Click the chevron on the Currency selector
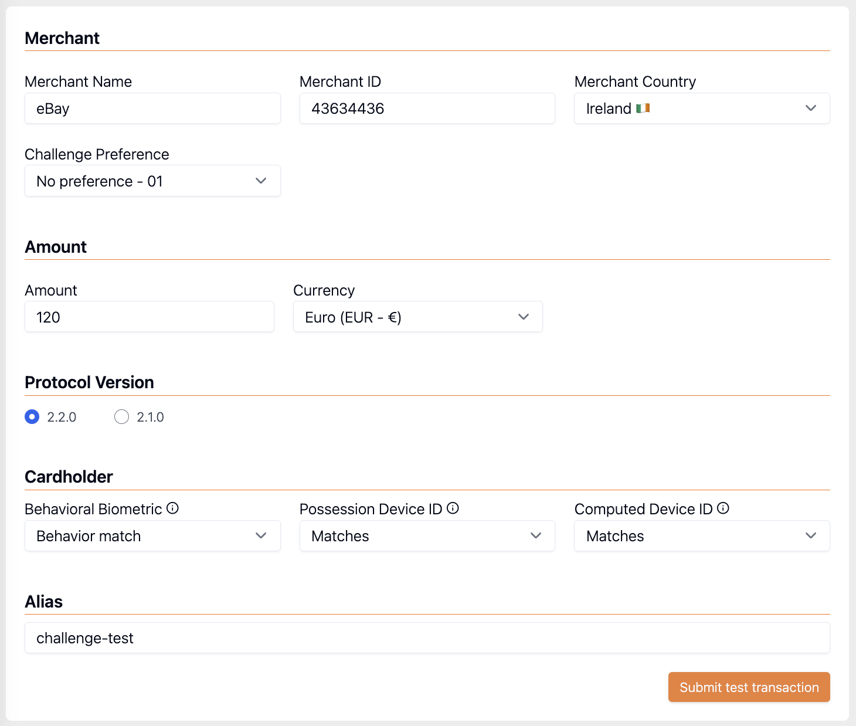This screenshot has height=726, width=856. click(523, 317)
